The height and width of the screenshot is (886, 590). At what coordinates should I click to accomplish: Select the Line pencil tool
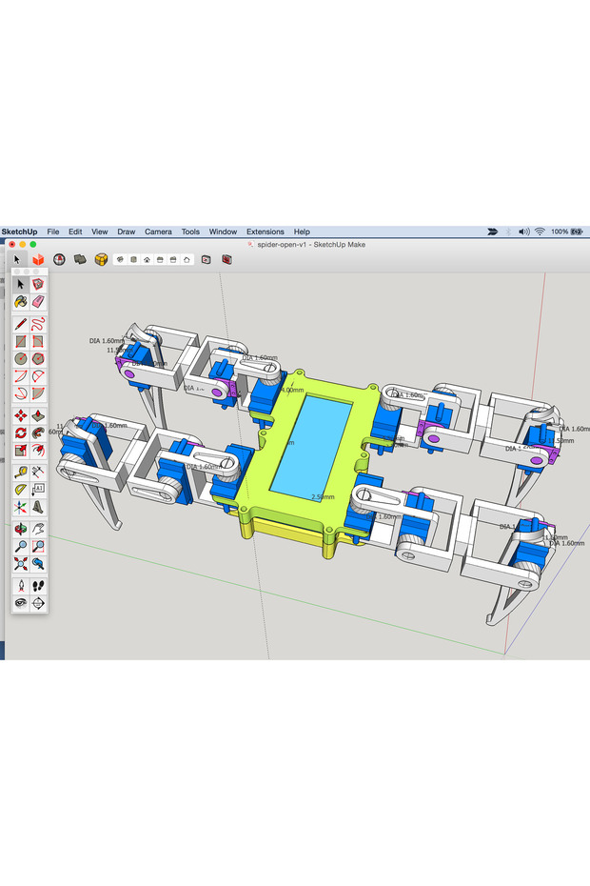(21, 324)
